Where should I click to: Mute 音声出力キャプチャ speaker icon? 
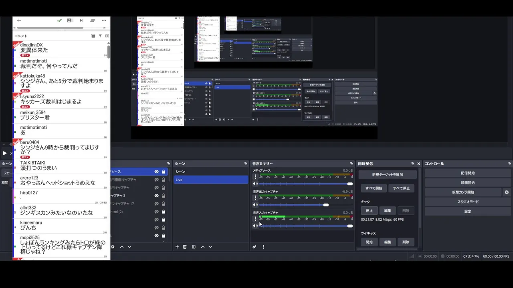[255, 205]
